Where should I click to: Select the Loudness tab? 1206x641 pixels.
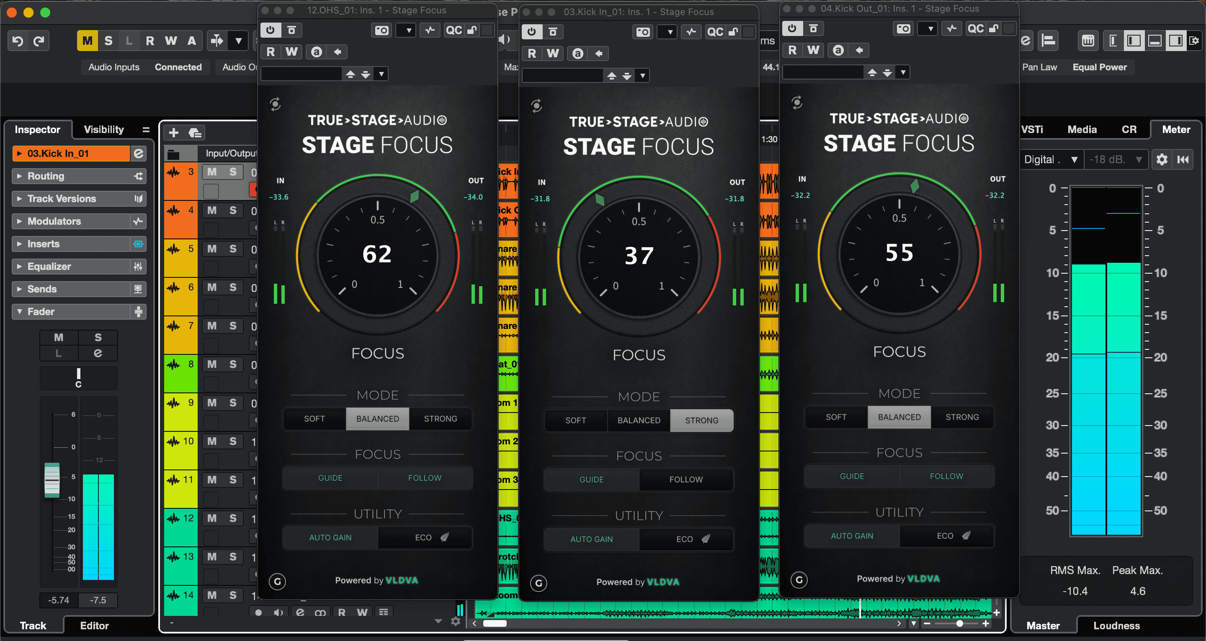(x=1116, y=626)
